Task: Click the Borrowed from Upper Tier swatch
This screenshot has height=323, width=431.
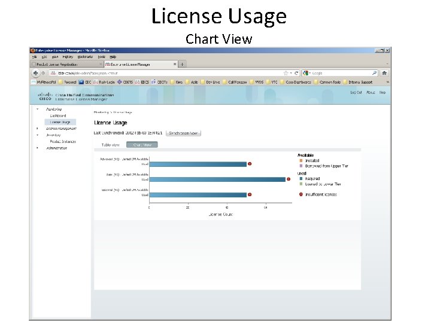Action: click(301, 166)
